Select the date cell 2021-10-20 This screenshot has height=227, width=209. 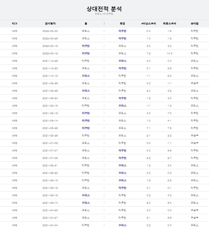click(50, 68)
